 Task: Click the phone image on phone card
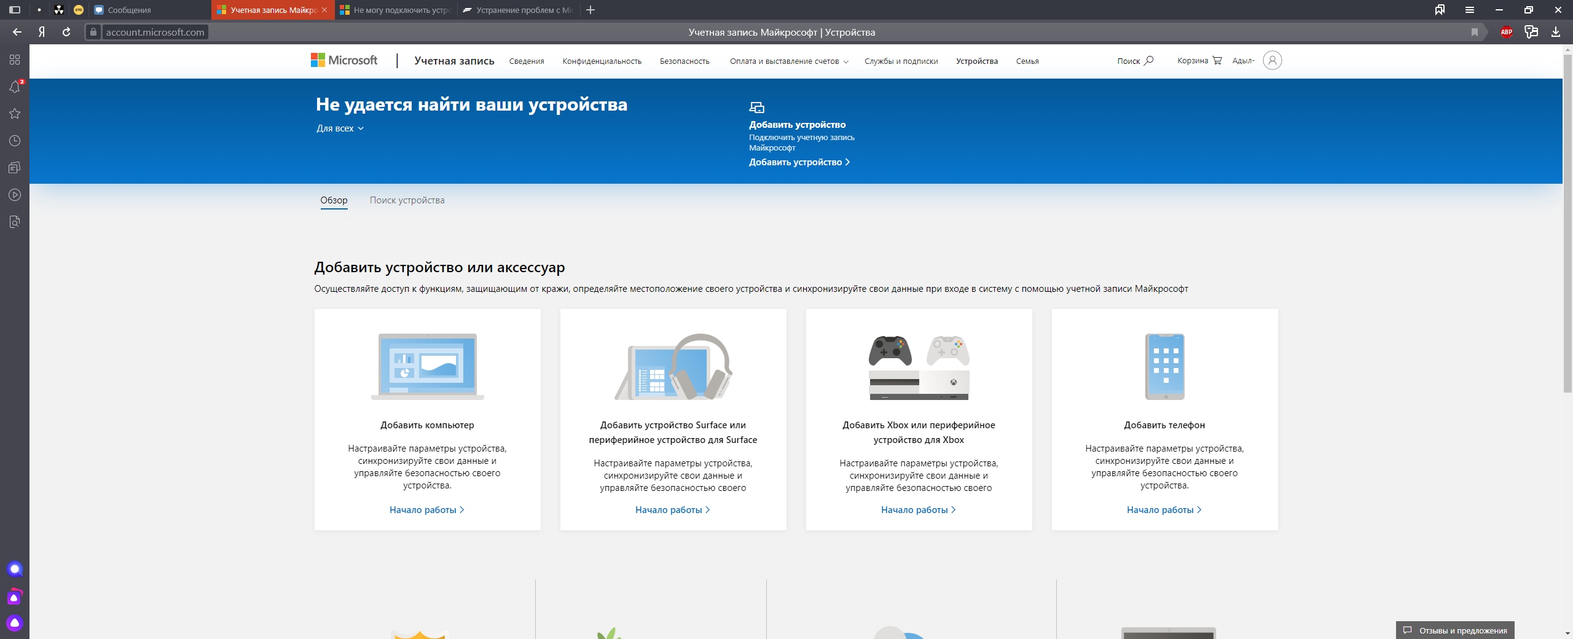[1165, 367]
